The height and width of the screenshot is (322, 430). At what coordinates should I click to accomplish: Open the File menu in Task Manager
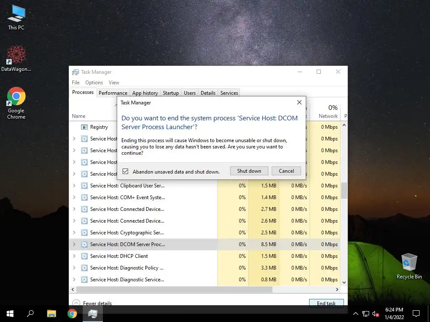pyautogui.click(x=76, y=83)
